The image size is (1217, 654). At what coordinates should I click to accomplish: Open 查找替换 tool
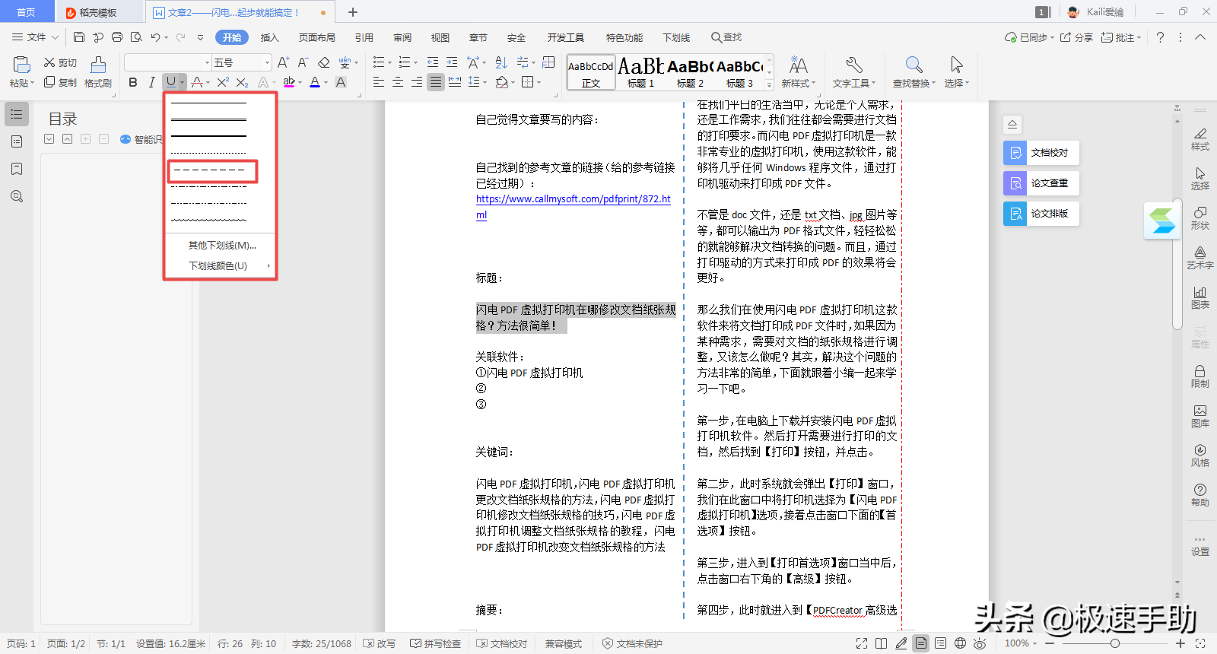[x=914, y=72]
